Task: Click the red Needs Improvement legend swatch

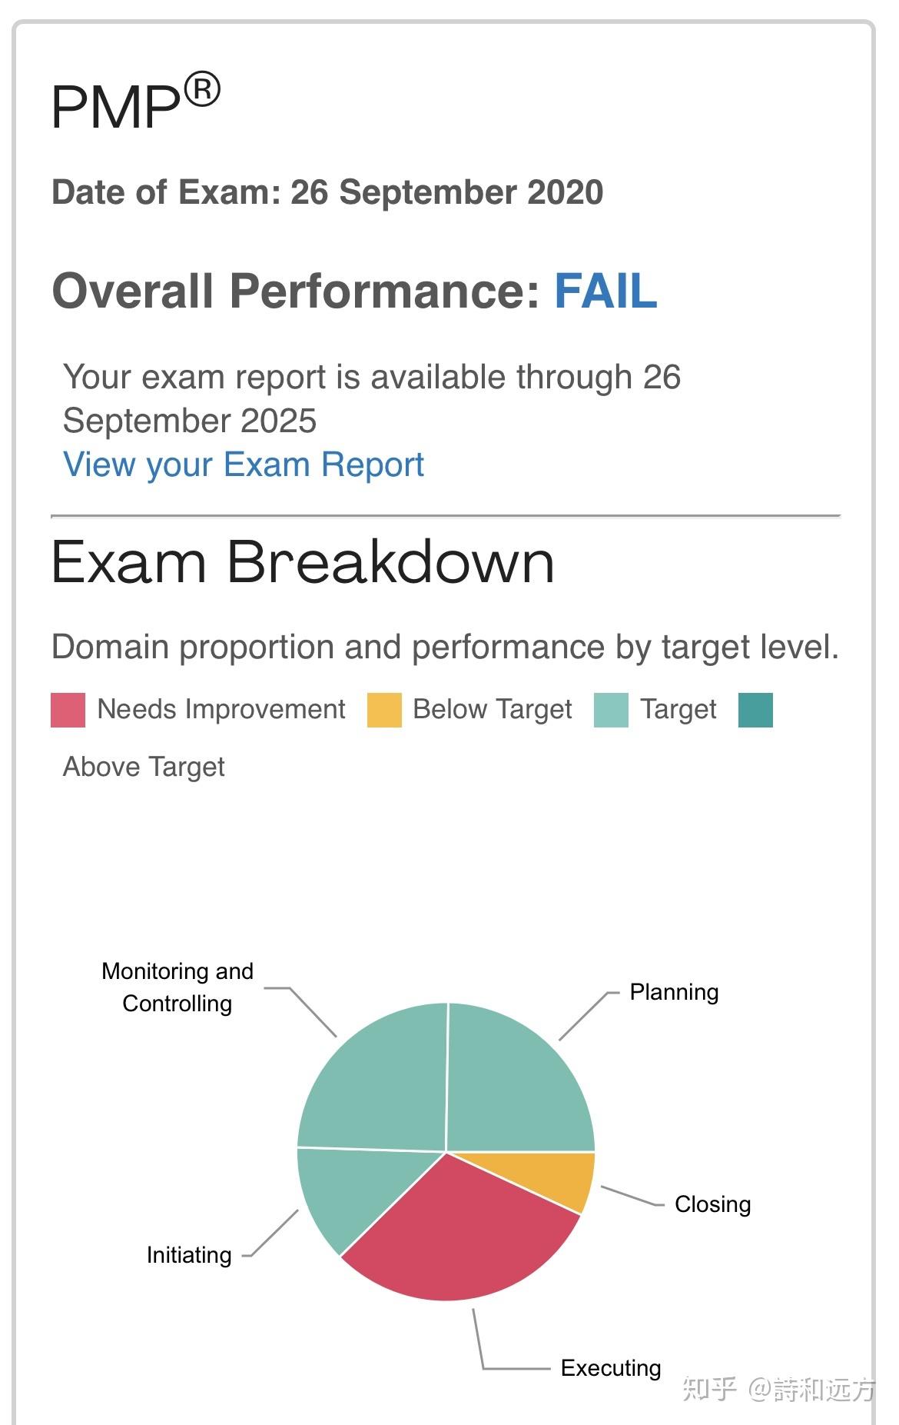Action: (68, 709)
